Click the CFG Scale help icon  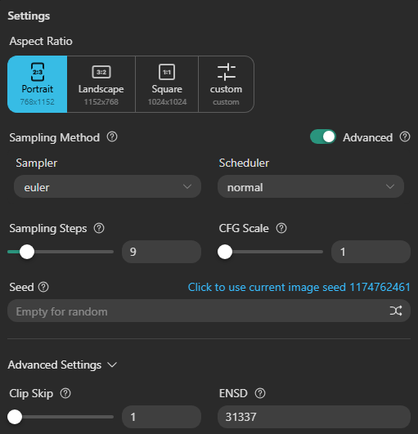[x=281, y=228]
